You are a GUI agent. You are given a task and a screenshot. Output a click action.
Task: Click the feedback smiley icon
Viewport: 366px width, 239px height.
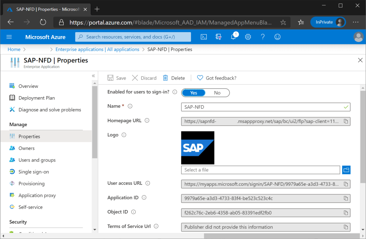click(277, 37)
